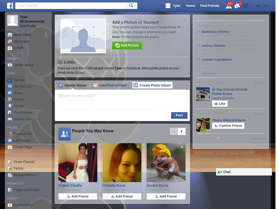Click the blue Post button
Screen dimensions: 279x209
point(179,115)
